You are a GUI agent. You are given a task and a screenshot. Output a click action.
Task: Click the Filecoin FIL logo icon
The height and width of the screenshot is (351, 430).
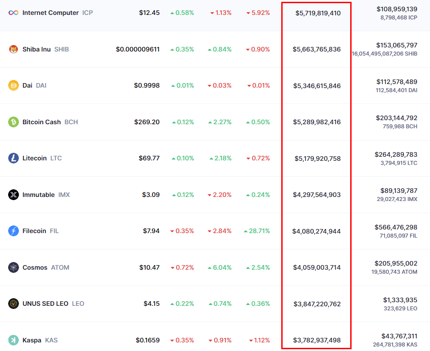point(13,231)
